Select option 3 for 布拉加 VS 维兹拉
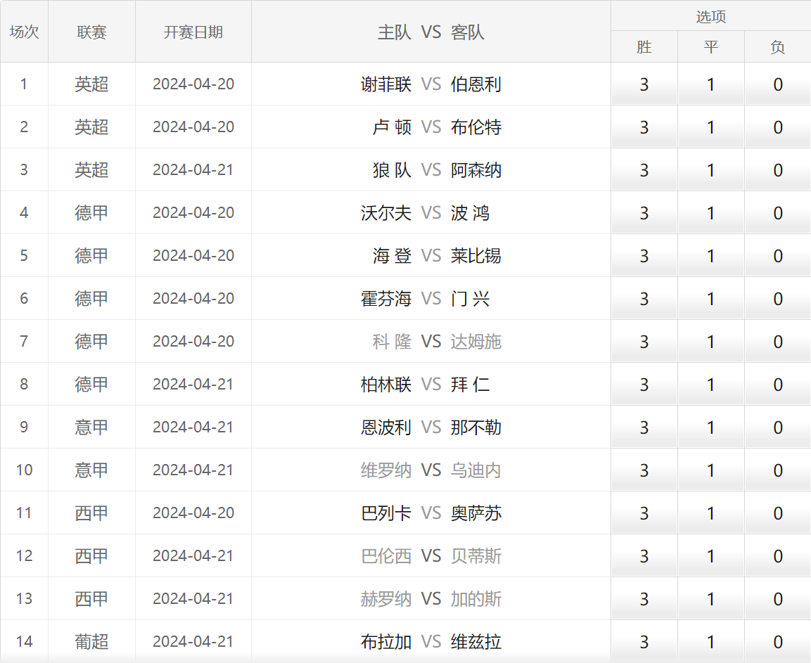Screen dimensions: 811x663 [644, 642]
